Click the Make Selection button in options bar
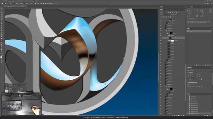Screen dimensions: 213x119 pos(21,3)
